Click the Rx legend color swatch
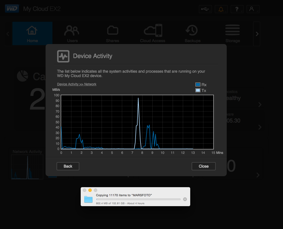Screen dimensions: 283x229 [198, 84]
